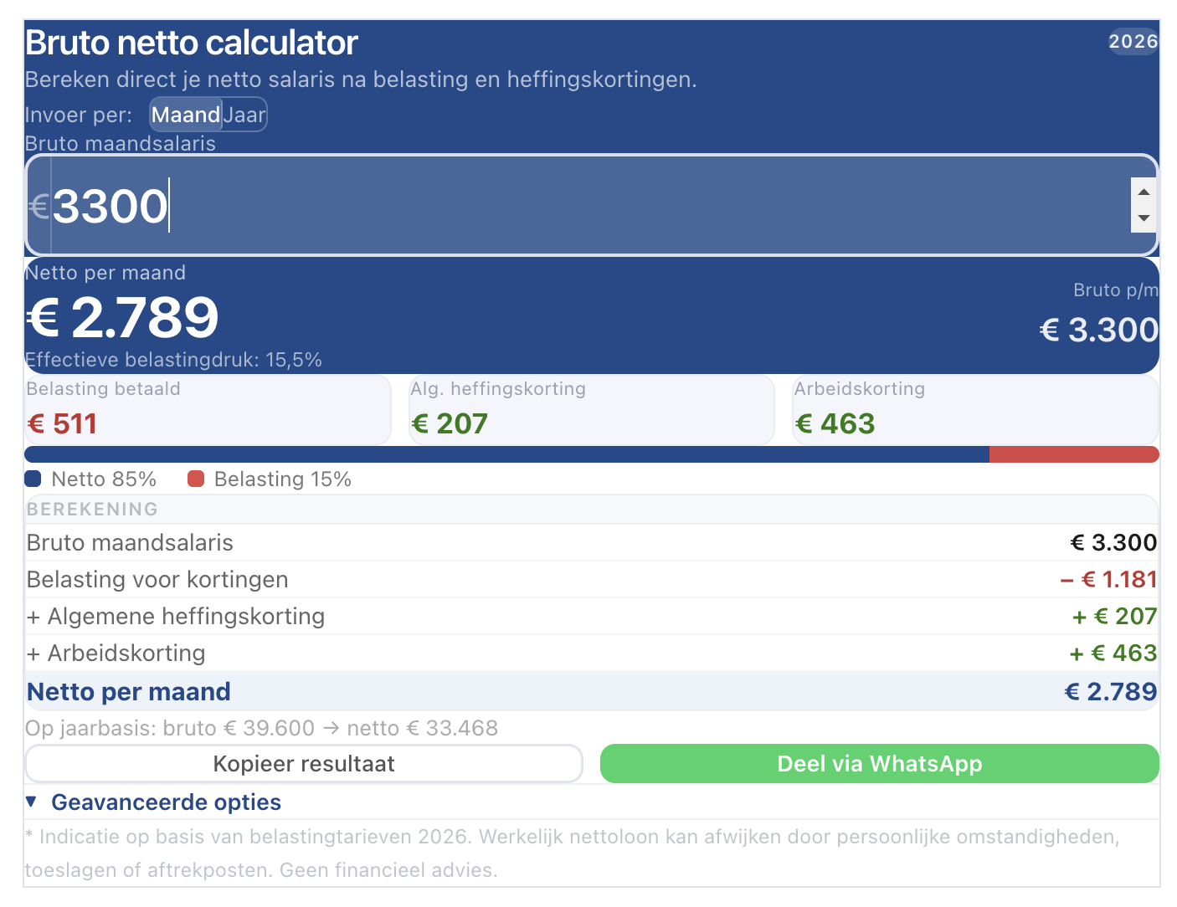Click the red Belasting legend square

click(x=196, y=479)
